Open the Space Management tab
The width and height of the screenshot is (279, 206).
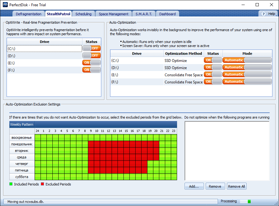[x=113, y=14]
